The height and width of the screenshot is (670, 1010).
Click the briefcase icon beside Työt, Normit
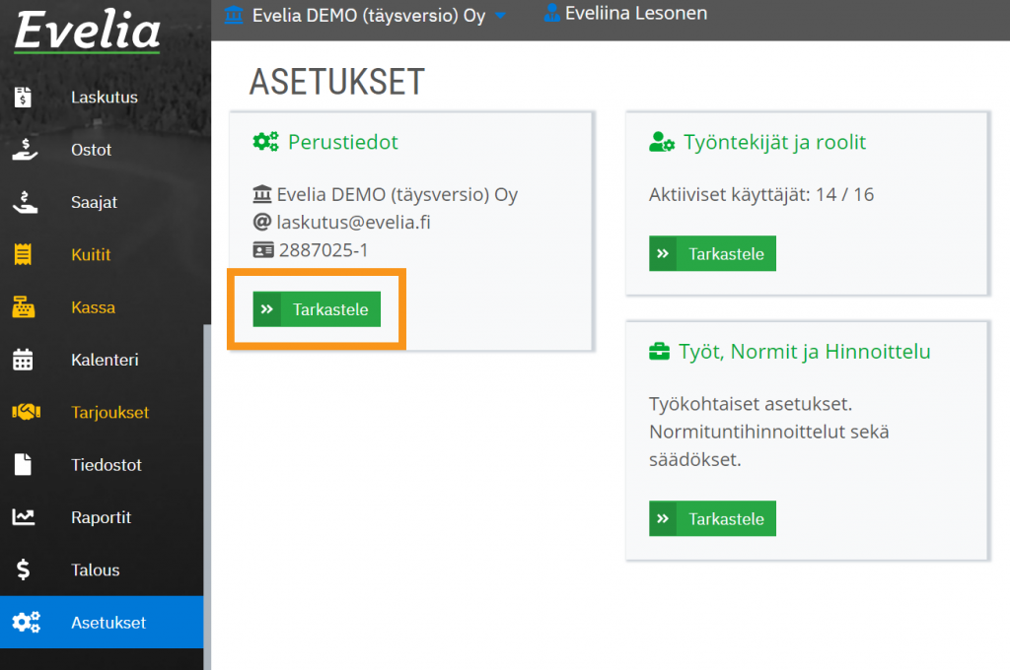tap(659, 352)
